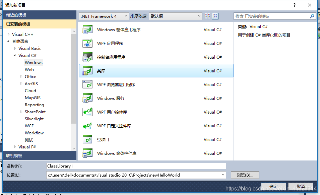Select Workflow category in tree
The width and height of the screenshot is (320, 195).
(34, 133)
